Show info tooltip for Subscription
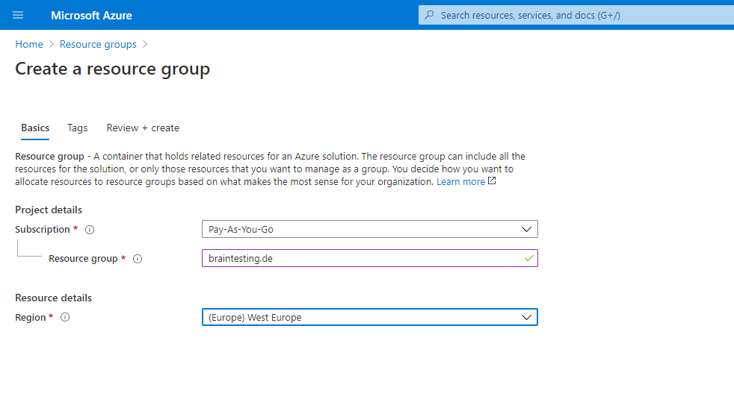The width and height of the screenshot is (734, 405). 90,230
